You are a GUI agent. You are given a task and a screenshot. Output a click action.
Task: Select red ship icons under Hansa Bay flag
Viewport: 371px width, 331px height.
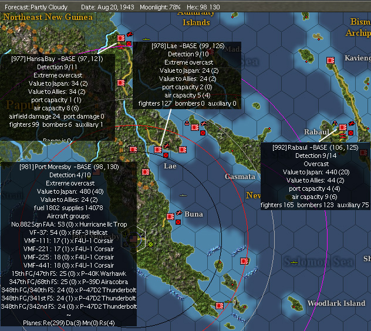(121, 46)
